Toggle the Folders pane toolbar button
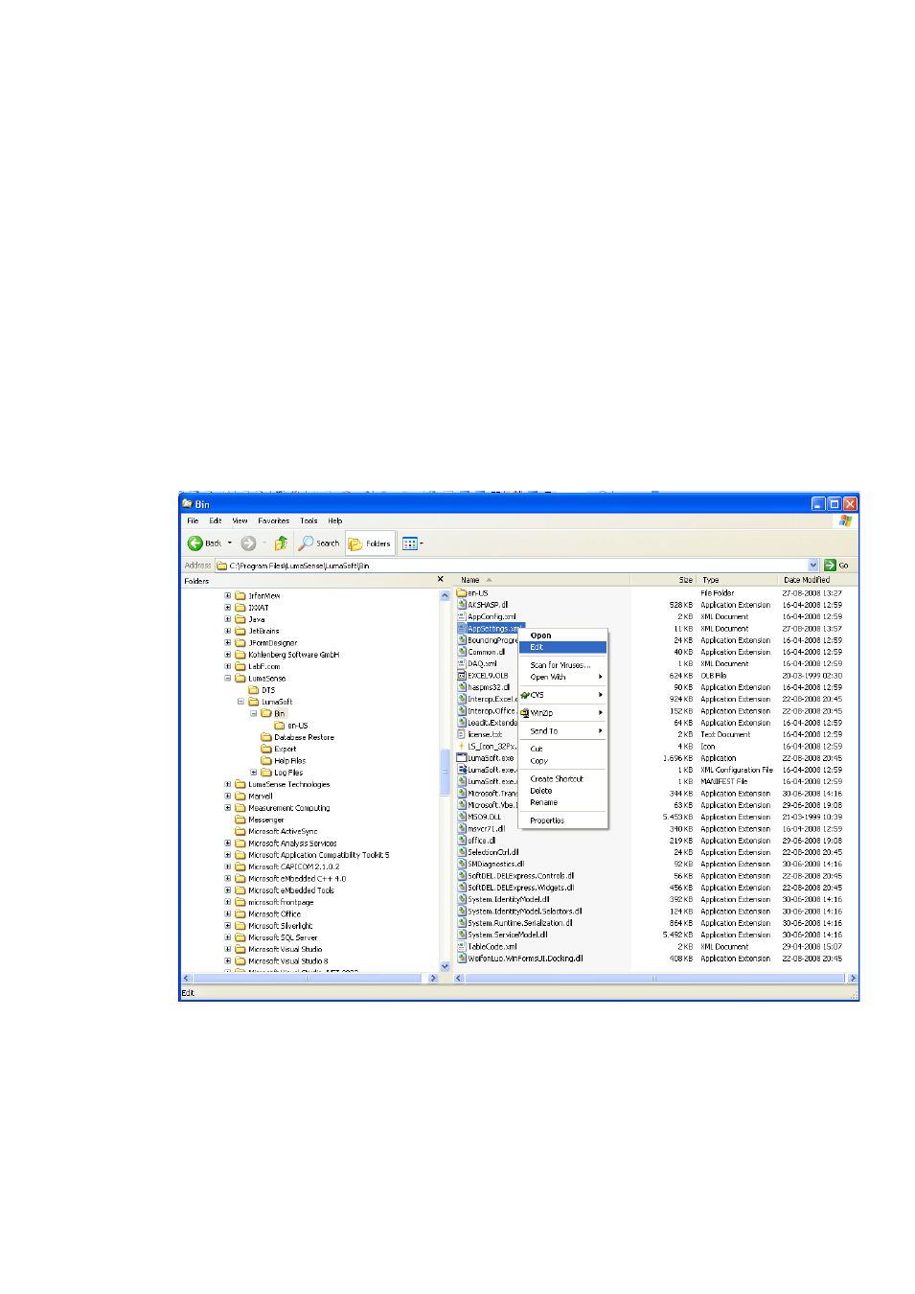Screen dimensions: 915x1294 [x=370, y=543]
